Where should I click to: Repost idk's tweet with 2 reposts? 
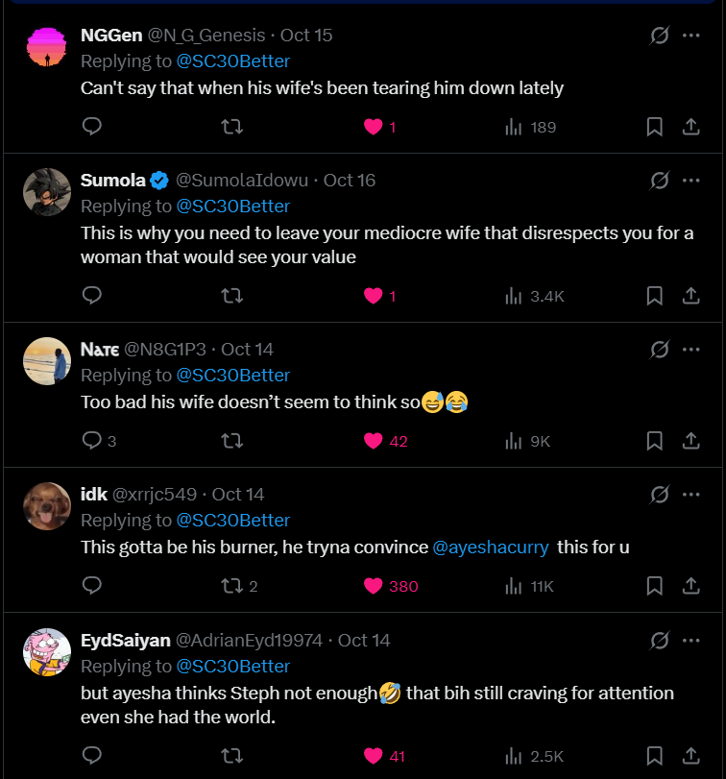231,586
